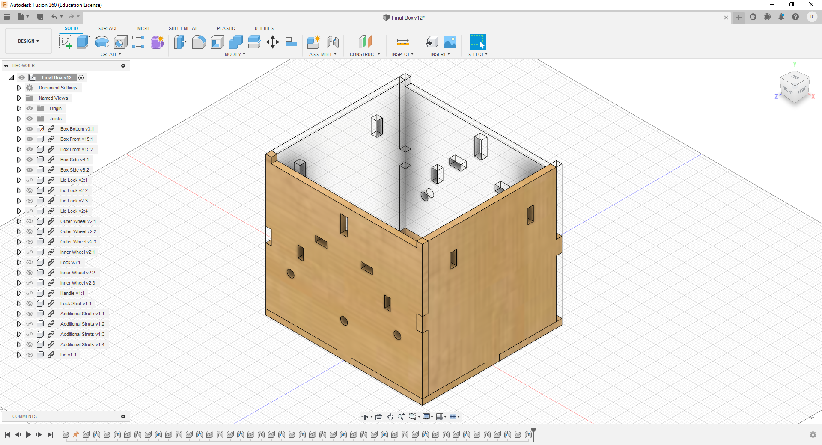Switch to the SOLID tab

[x=71, y=28]
